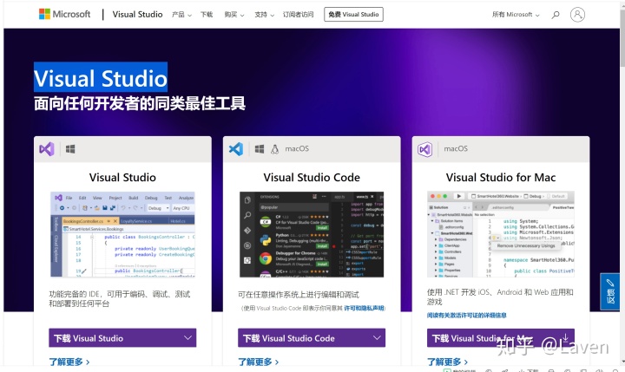Image resolution: width=625 pixels, height=372 pixels.
Task: Click the account sign-in avatar icon
Action: (577, 15)
